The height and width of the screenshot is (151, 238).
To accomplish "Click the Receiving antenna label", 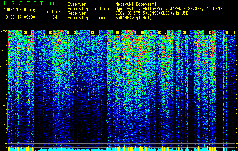I will coord(87,18).
